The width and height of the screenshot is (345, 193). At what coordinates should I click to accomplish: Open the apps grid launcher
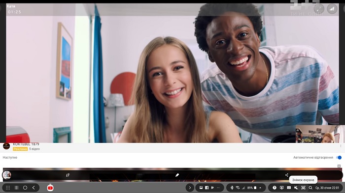click(8, 188)
